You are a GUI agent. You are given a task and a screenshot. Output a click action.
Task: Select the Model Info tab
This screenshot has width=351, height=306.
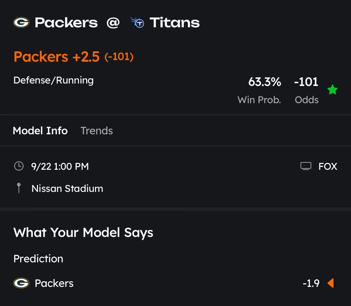coord(40,131)
